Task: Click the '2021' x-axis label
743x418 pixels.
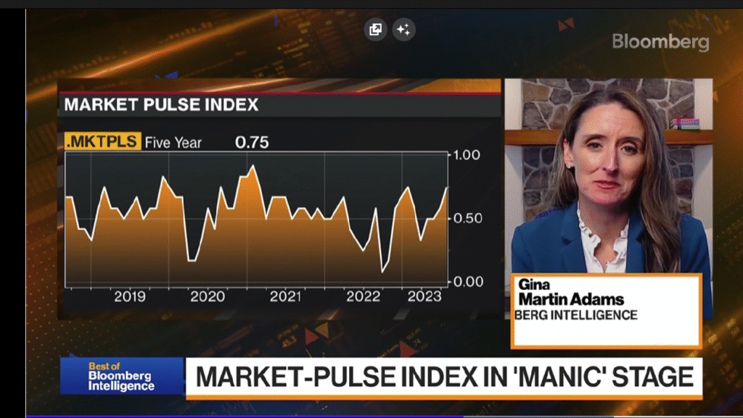Action: pos(285,296)
